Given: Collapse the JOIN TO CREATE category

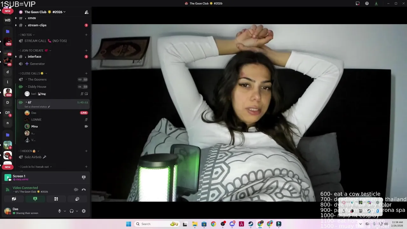Looking at the screenshot, I should (35, 51).
